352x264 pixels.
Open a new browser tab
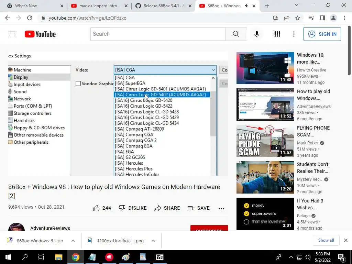[267, 6]
